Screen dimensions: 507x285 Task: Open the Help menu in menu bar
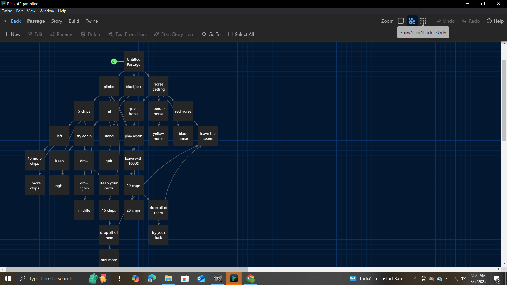coord(62,11)
